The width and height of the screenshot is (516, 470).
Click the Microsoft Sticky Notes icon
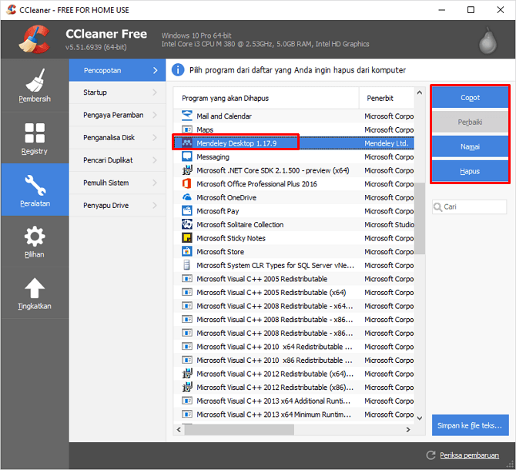click(x=186, y=238)
